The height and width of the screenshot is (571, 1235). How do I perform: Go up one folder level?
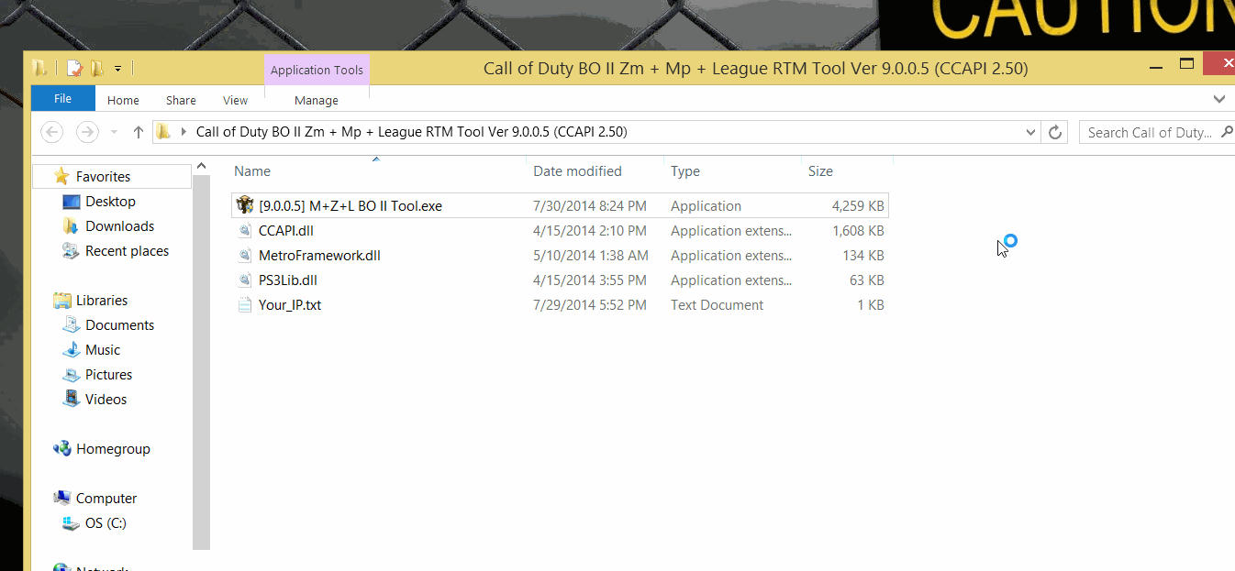(x=139, y=132)
